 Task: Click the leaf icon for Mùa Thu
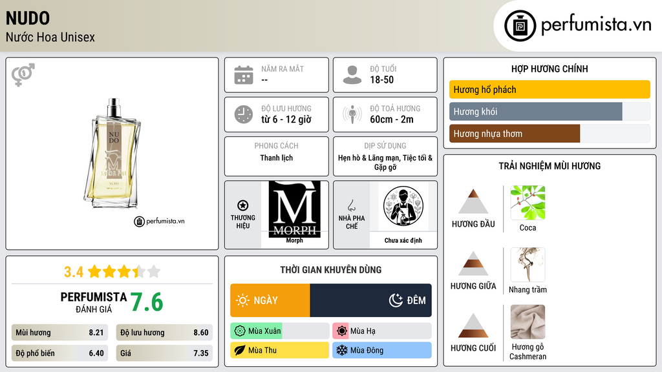point(240,350)
